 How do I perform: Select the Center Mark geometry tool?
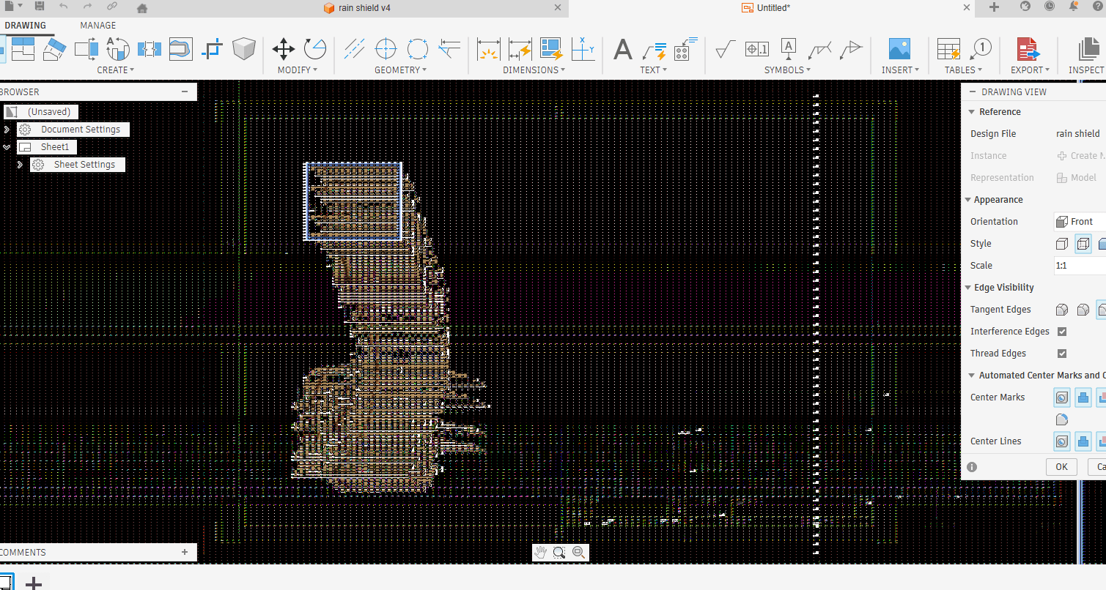(386, 48)
